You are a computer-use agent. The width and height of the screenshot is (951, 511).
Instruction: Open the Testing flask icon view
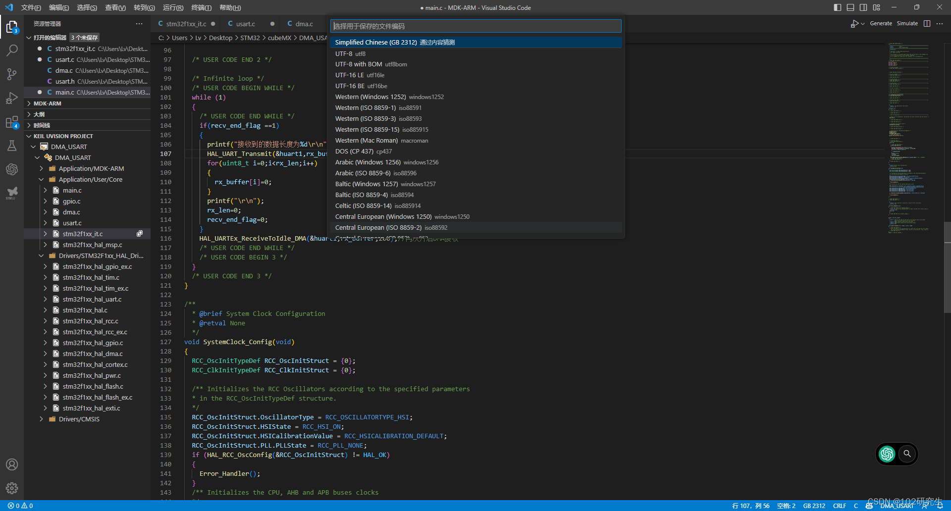click(x=12, y=146)
